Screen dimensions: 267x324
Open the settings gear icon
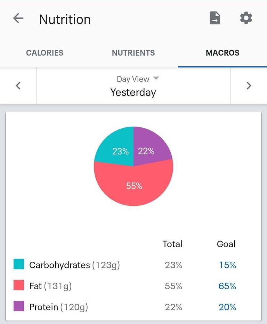(x=246, y=18)
